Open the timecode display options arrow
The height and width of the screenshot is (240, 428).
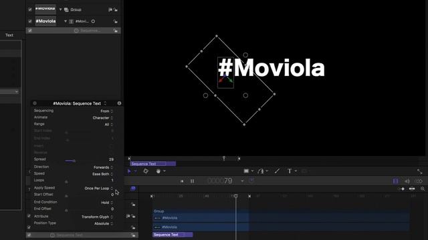click(x=242, y=181)
